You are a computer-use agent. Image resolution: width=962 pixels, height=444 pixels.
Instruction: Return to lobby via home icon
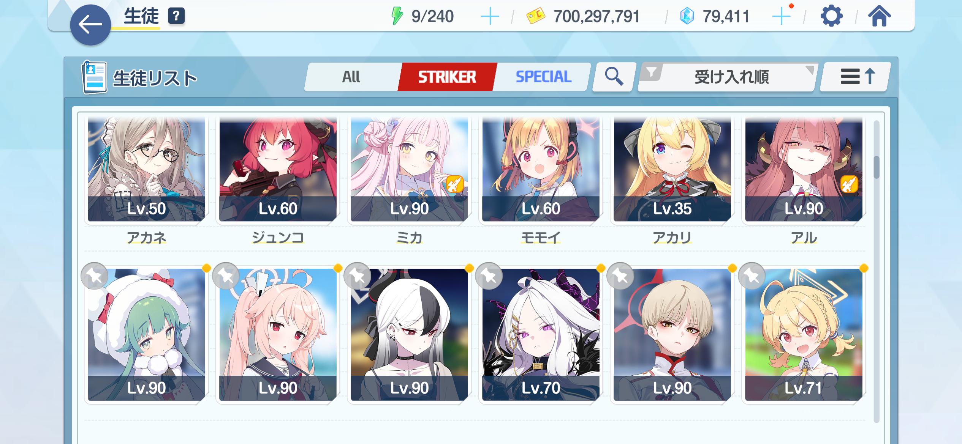pyautogui.click(x=879, y=16)
